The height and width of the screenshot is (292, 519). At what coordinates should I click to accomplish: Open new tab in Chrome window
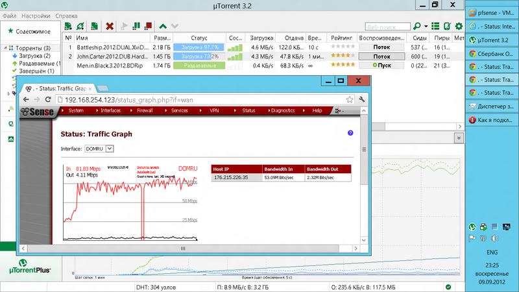[x=103, y=88]
